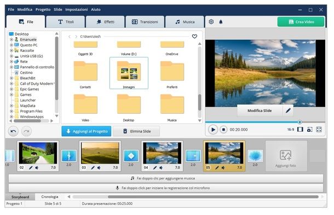334x215 pixels.
Task: Switch to the Transizioni tab
Action: coord(145,22)
